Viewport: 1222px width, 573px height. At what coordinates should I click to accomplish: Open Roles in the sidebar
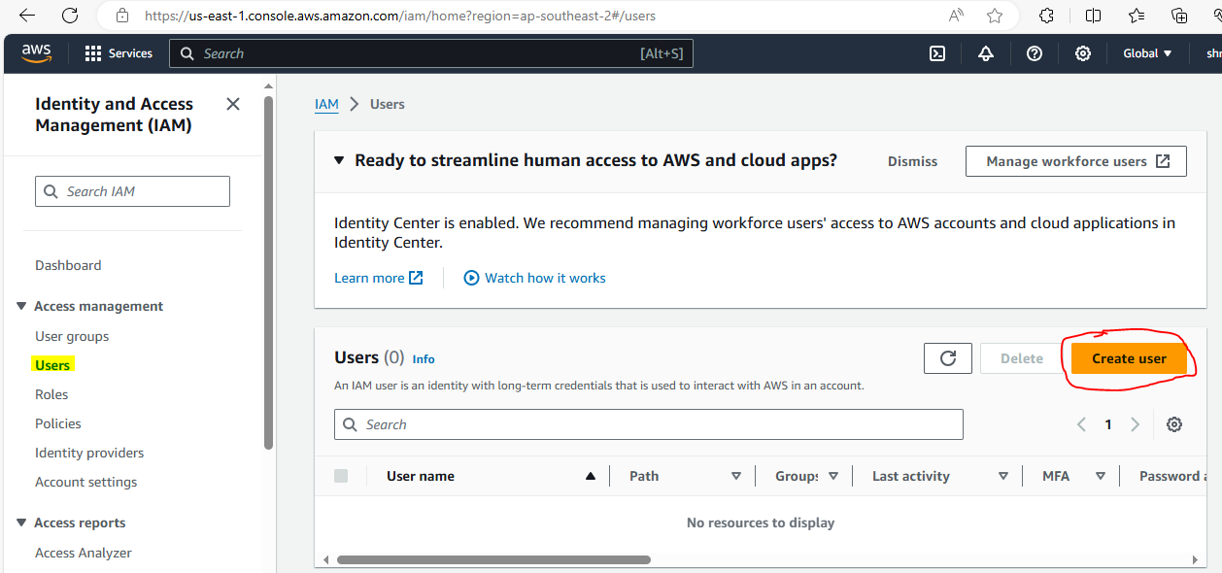[51, 394]
